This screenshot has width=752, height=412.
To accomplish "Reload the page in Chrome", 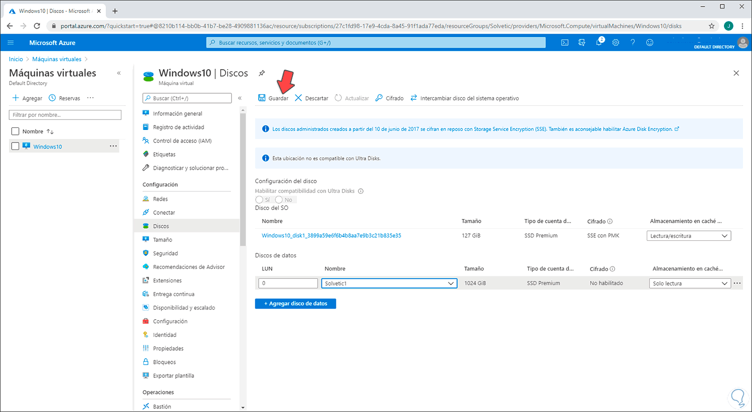I will point(37,26).
